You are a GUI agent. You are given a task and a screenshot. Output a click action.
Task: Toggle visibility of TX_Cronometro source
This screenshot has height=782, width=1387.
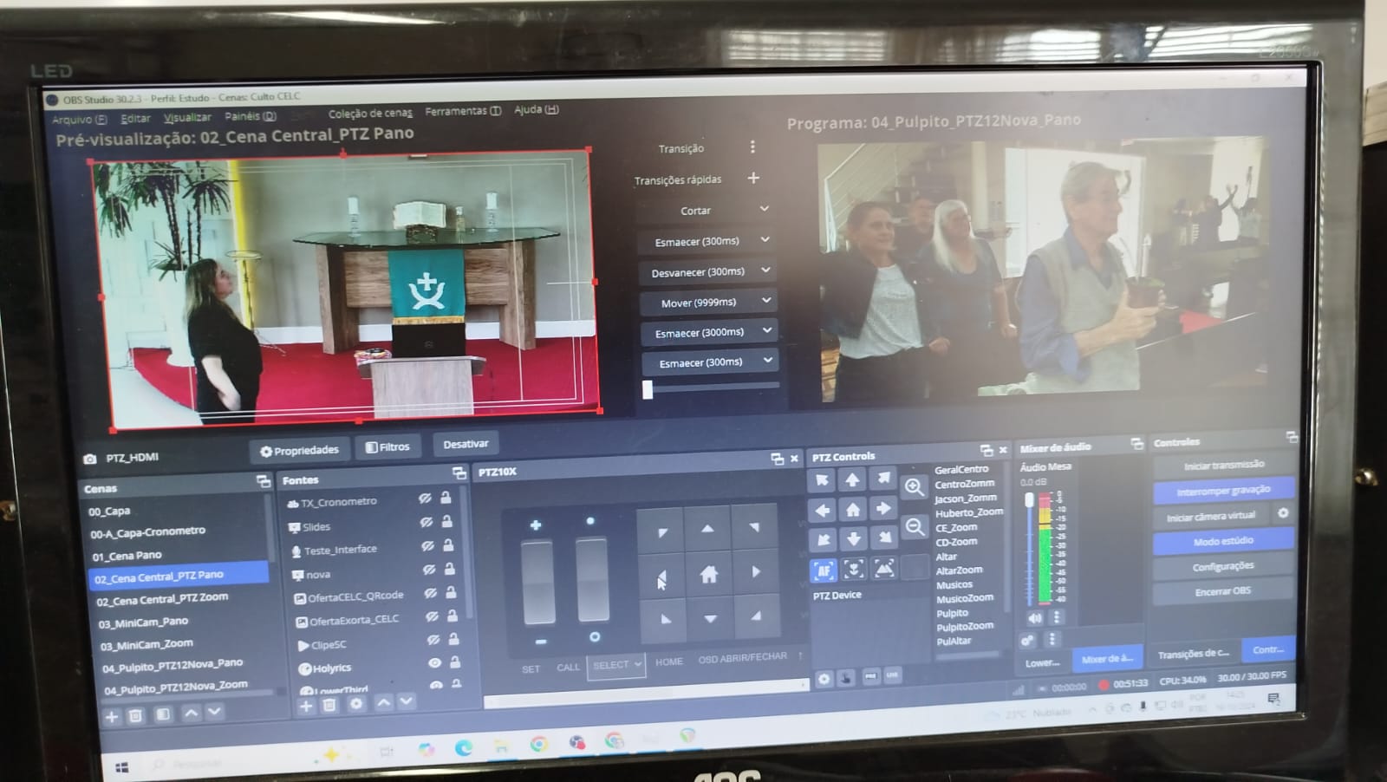(x=425, y=499)
